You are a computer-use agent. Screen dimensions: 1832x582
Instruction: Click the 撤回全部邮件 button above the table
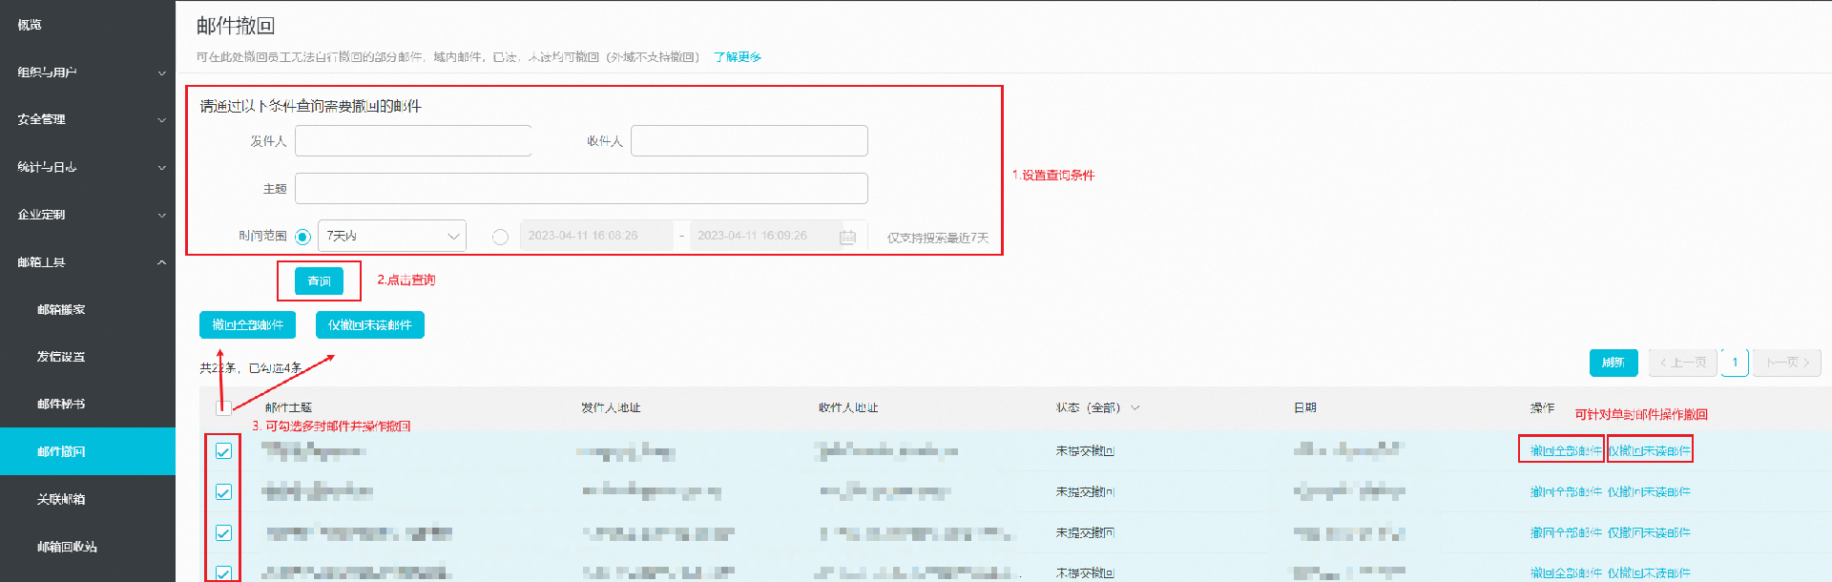click(x=247, y=325)
